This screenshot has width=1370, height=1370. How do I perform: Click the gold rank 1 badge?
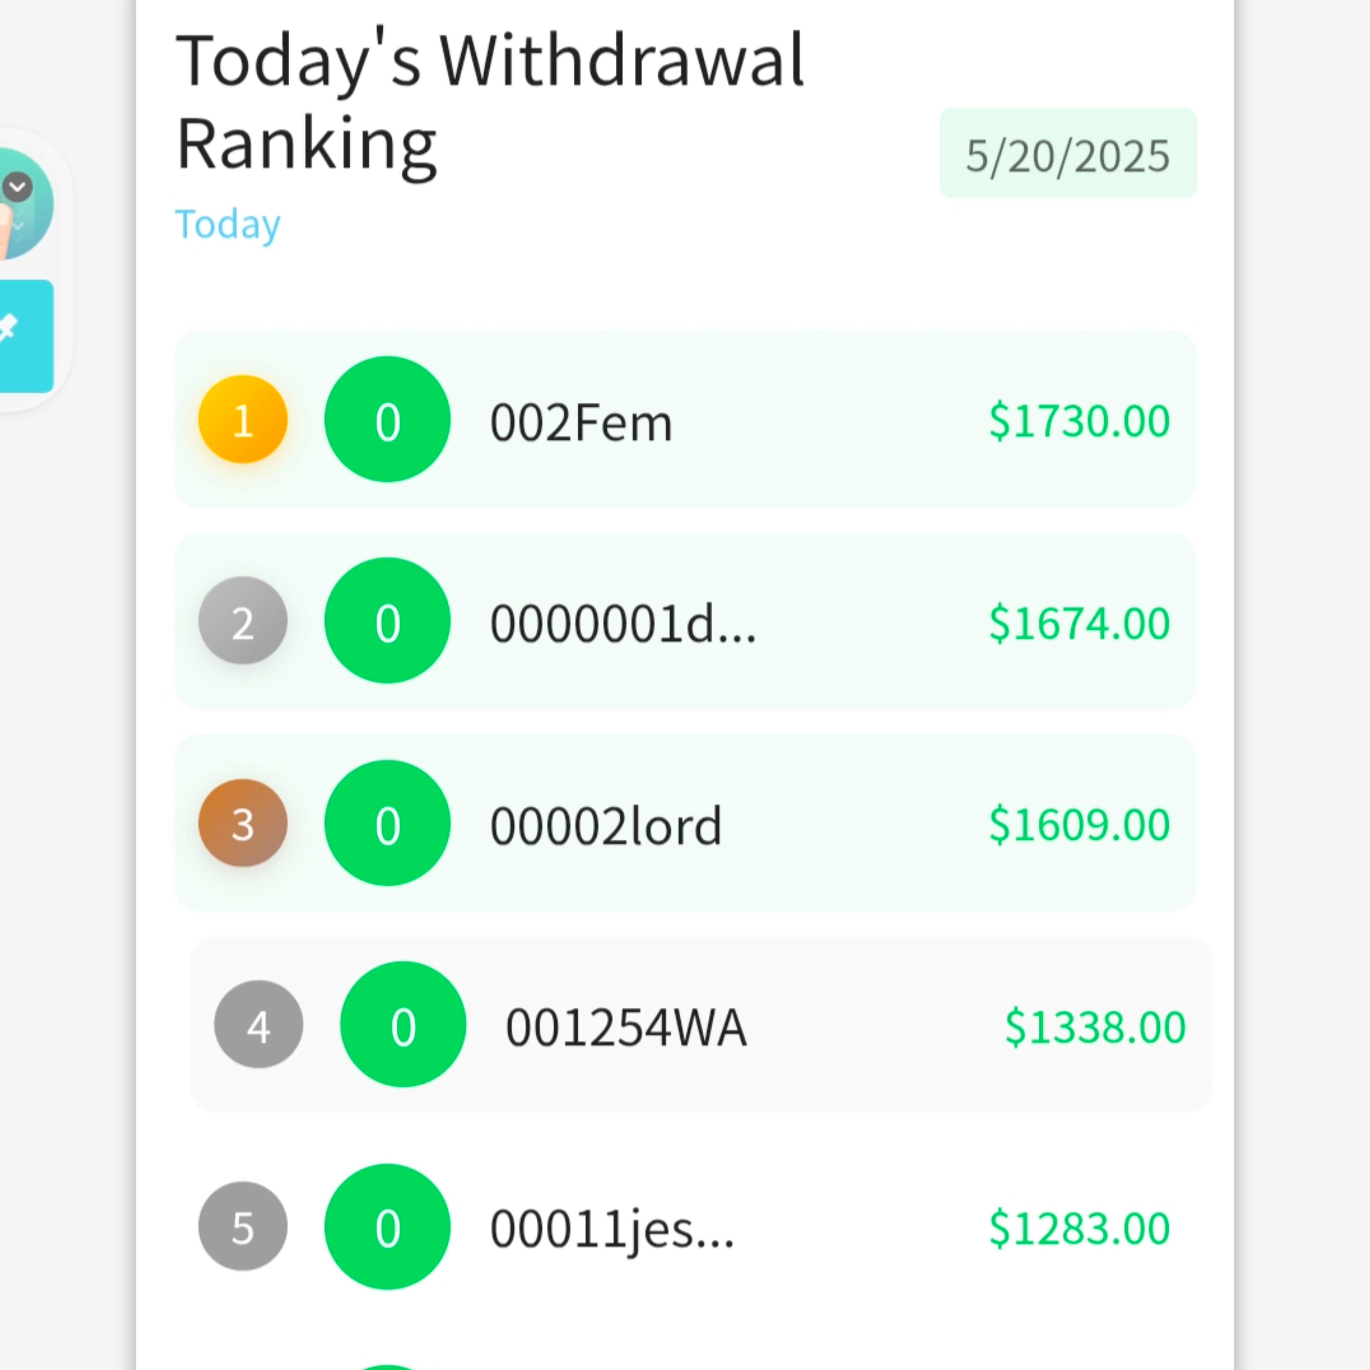(242, 419)
